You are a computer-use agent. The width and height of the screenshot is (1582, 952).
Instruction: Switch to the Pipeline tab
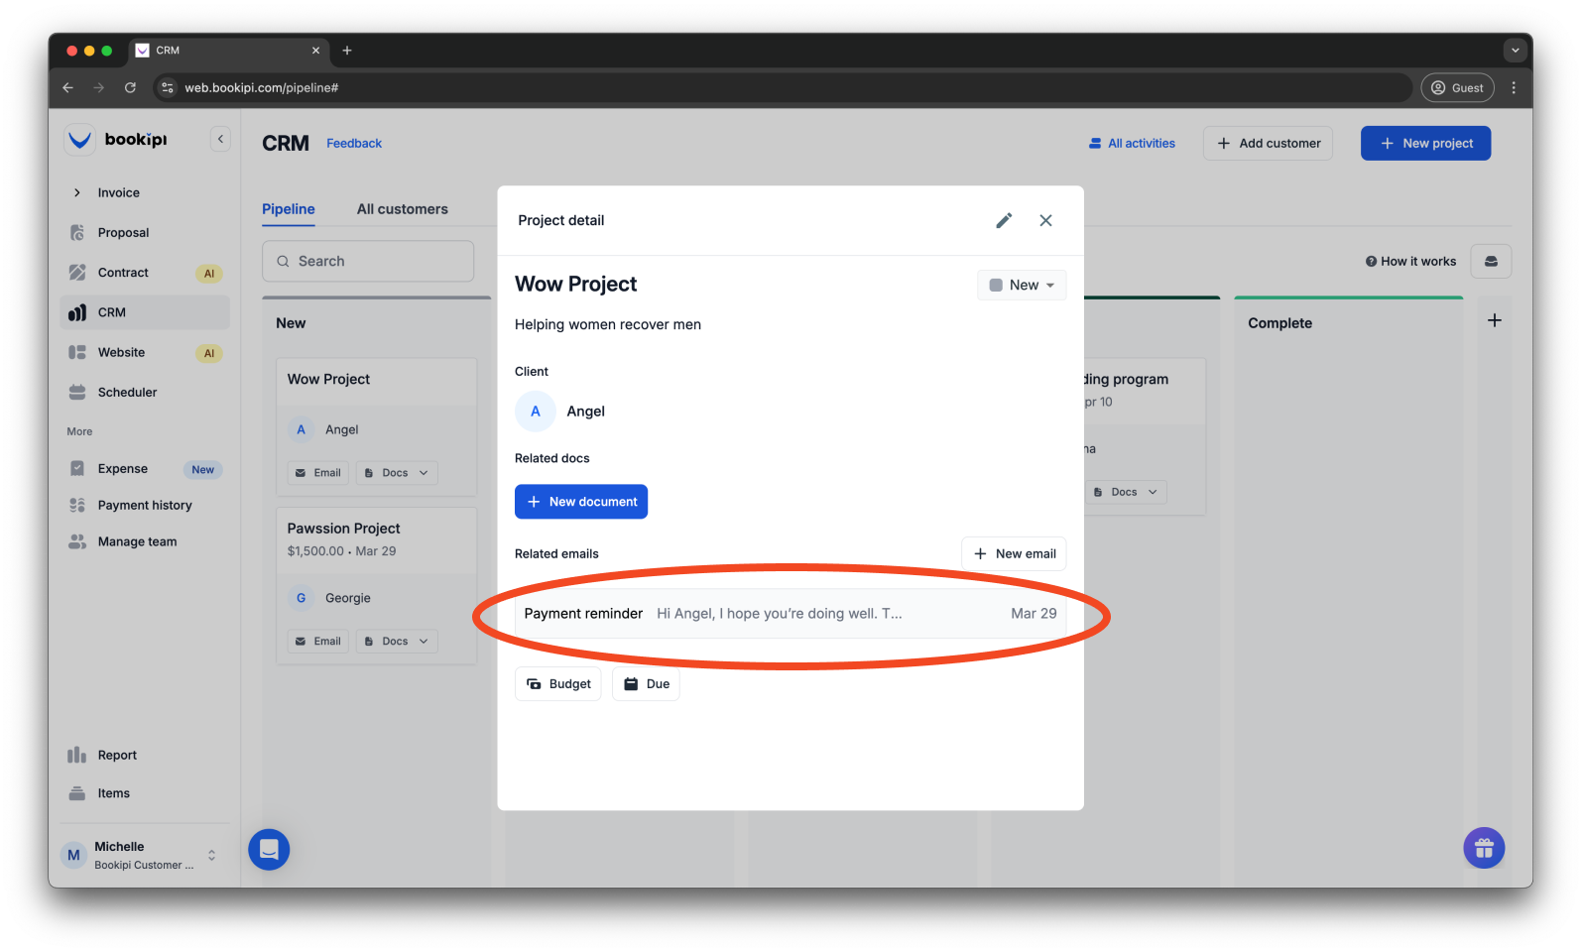[x=289, y=209]
